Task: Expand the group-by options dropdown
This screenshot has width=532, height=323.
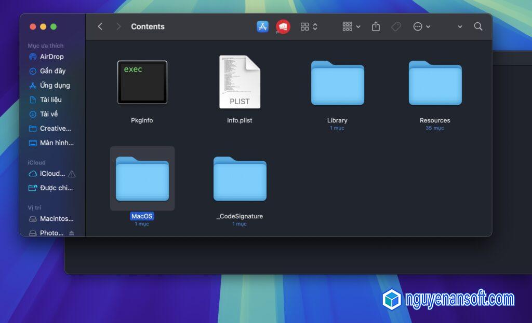Action: click(x=351, y=26)
